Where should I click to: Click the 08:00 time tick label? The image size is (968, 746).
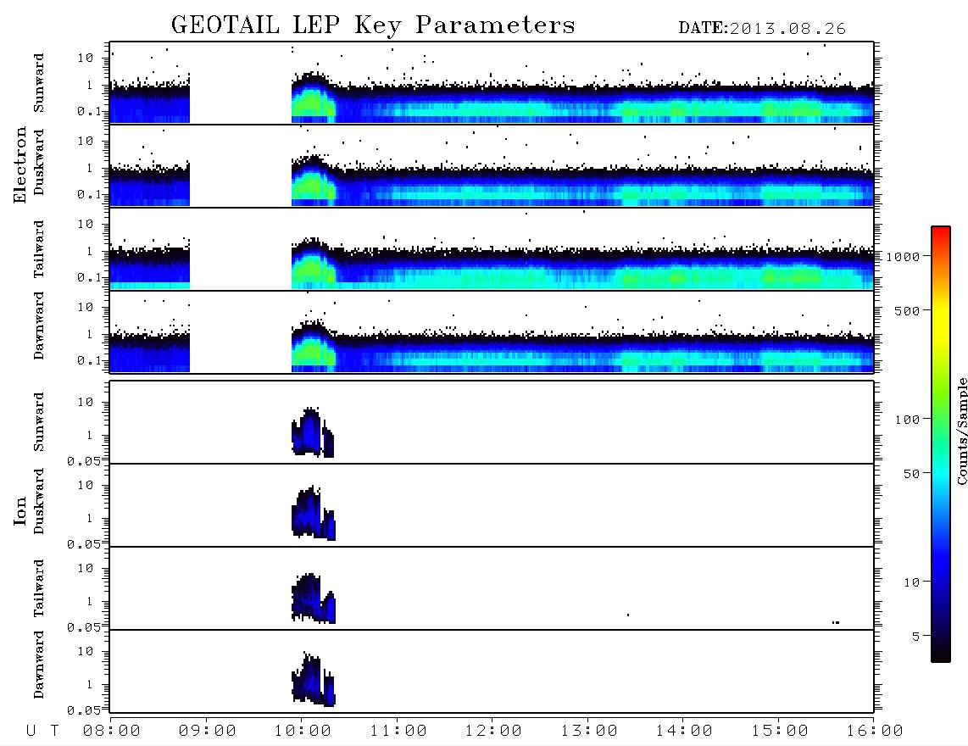pos(112,732)
